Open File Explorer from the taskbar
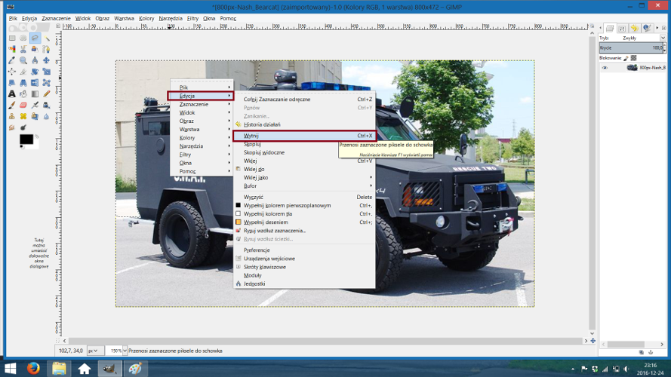The width and height of the screenshot is (671, 377). pos(59,368)
